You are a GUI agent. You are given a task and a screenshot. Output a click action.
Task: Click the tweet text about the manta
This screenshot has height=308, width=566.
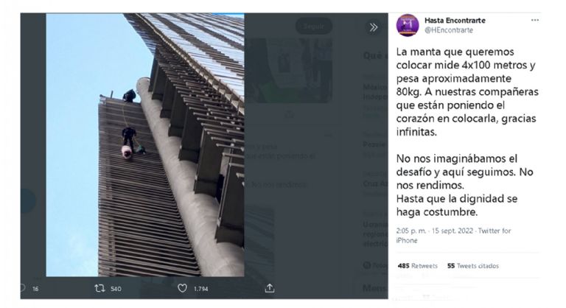point(467,132)
